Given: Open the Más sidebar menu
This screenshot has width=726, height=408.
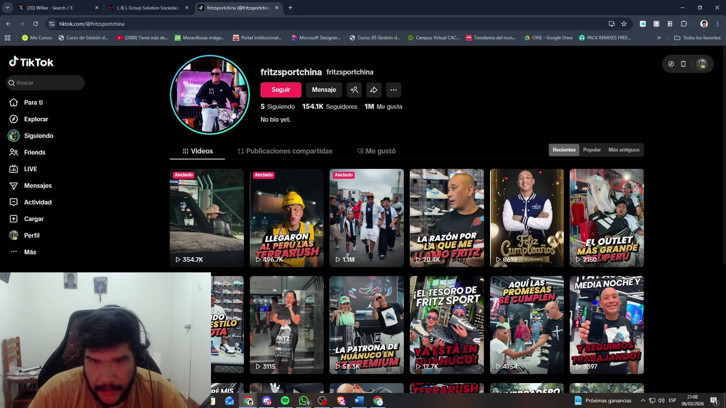Looking at the screenshot, I should tap(23, 252).
